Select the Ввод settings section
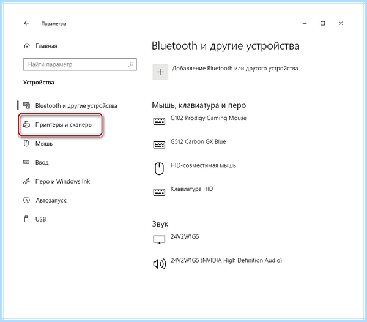This screenshot has height=322, width=367. point(42,162)
